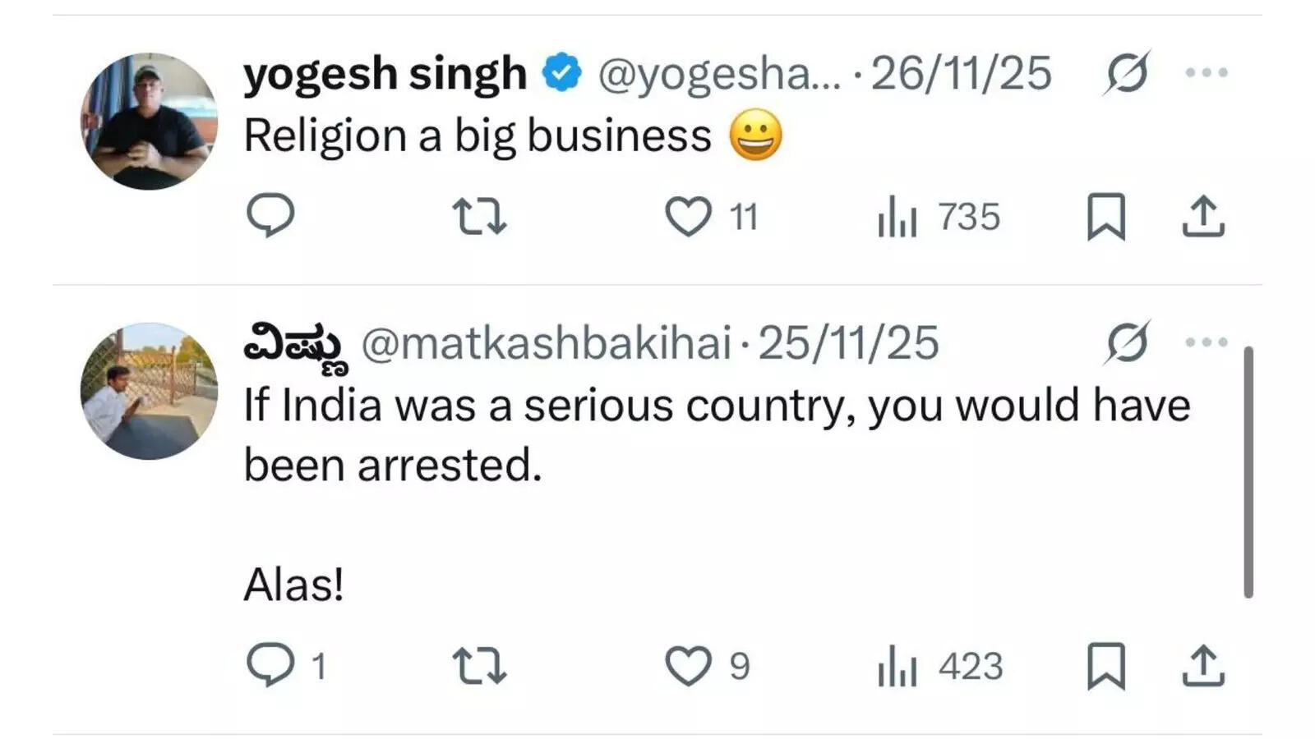This screenshot has height=739, width=1315.
Task: Reply to yogesh singh's tweet
Action: tap(270, 215)
